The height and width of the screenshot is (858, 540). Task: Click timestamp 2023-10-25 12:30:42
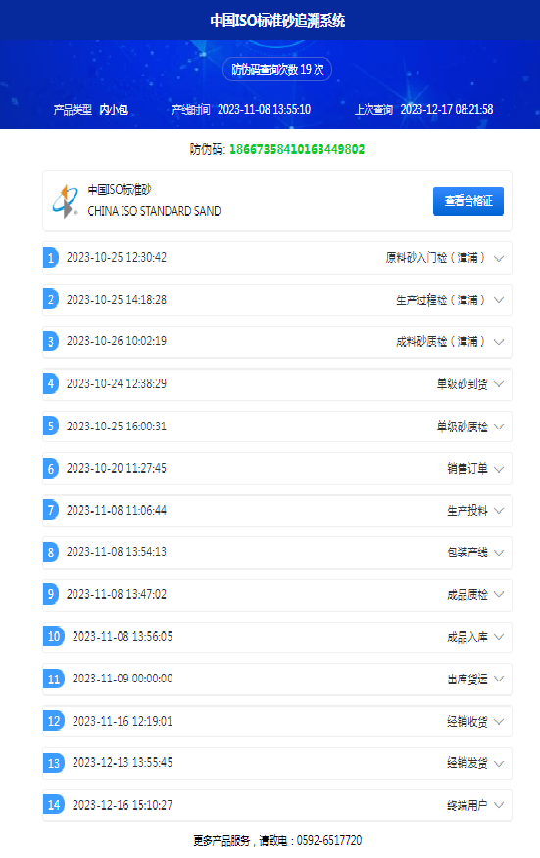click(117, 258)
